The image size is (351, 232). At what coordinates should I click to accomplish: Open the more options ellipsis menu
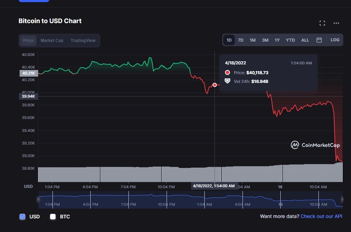pos(336,23)
